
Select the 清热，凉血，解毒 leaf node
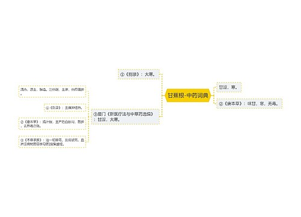(x=52, y=92)
